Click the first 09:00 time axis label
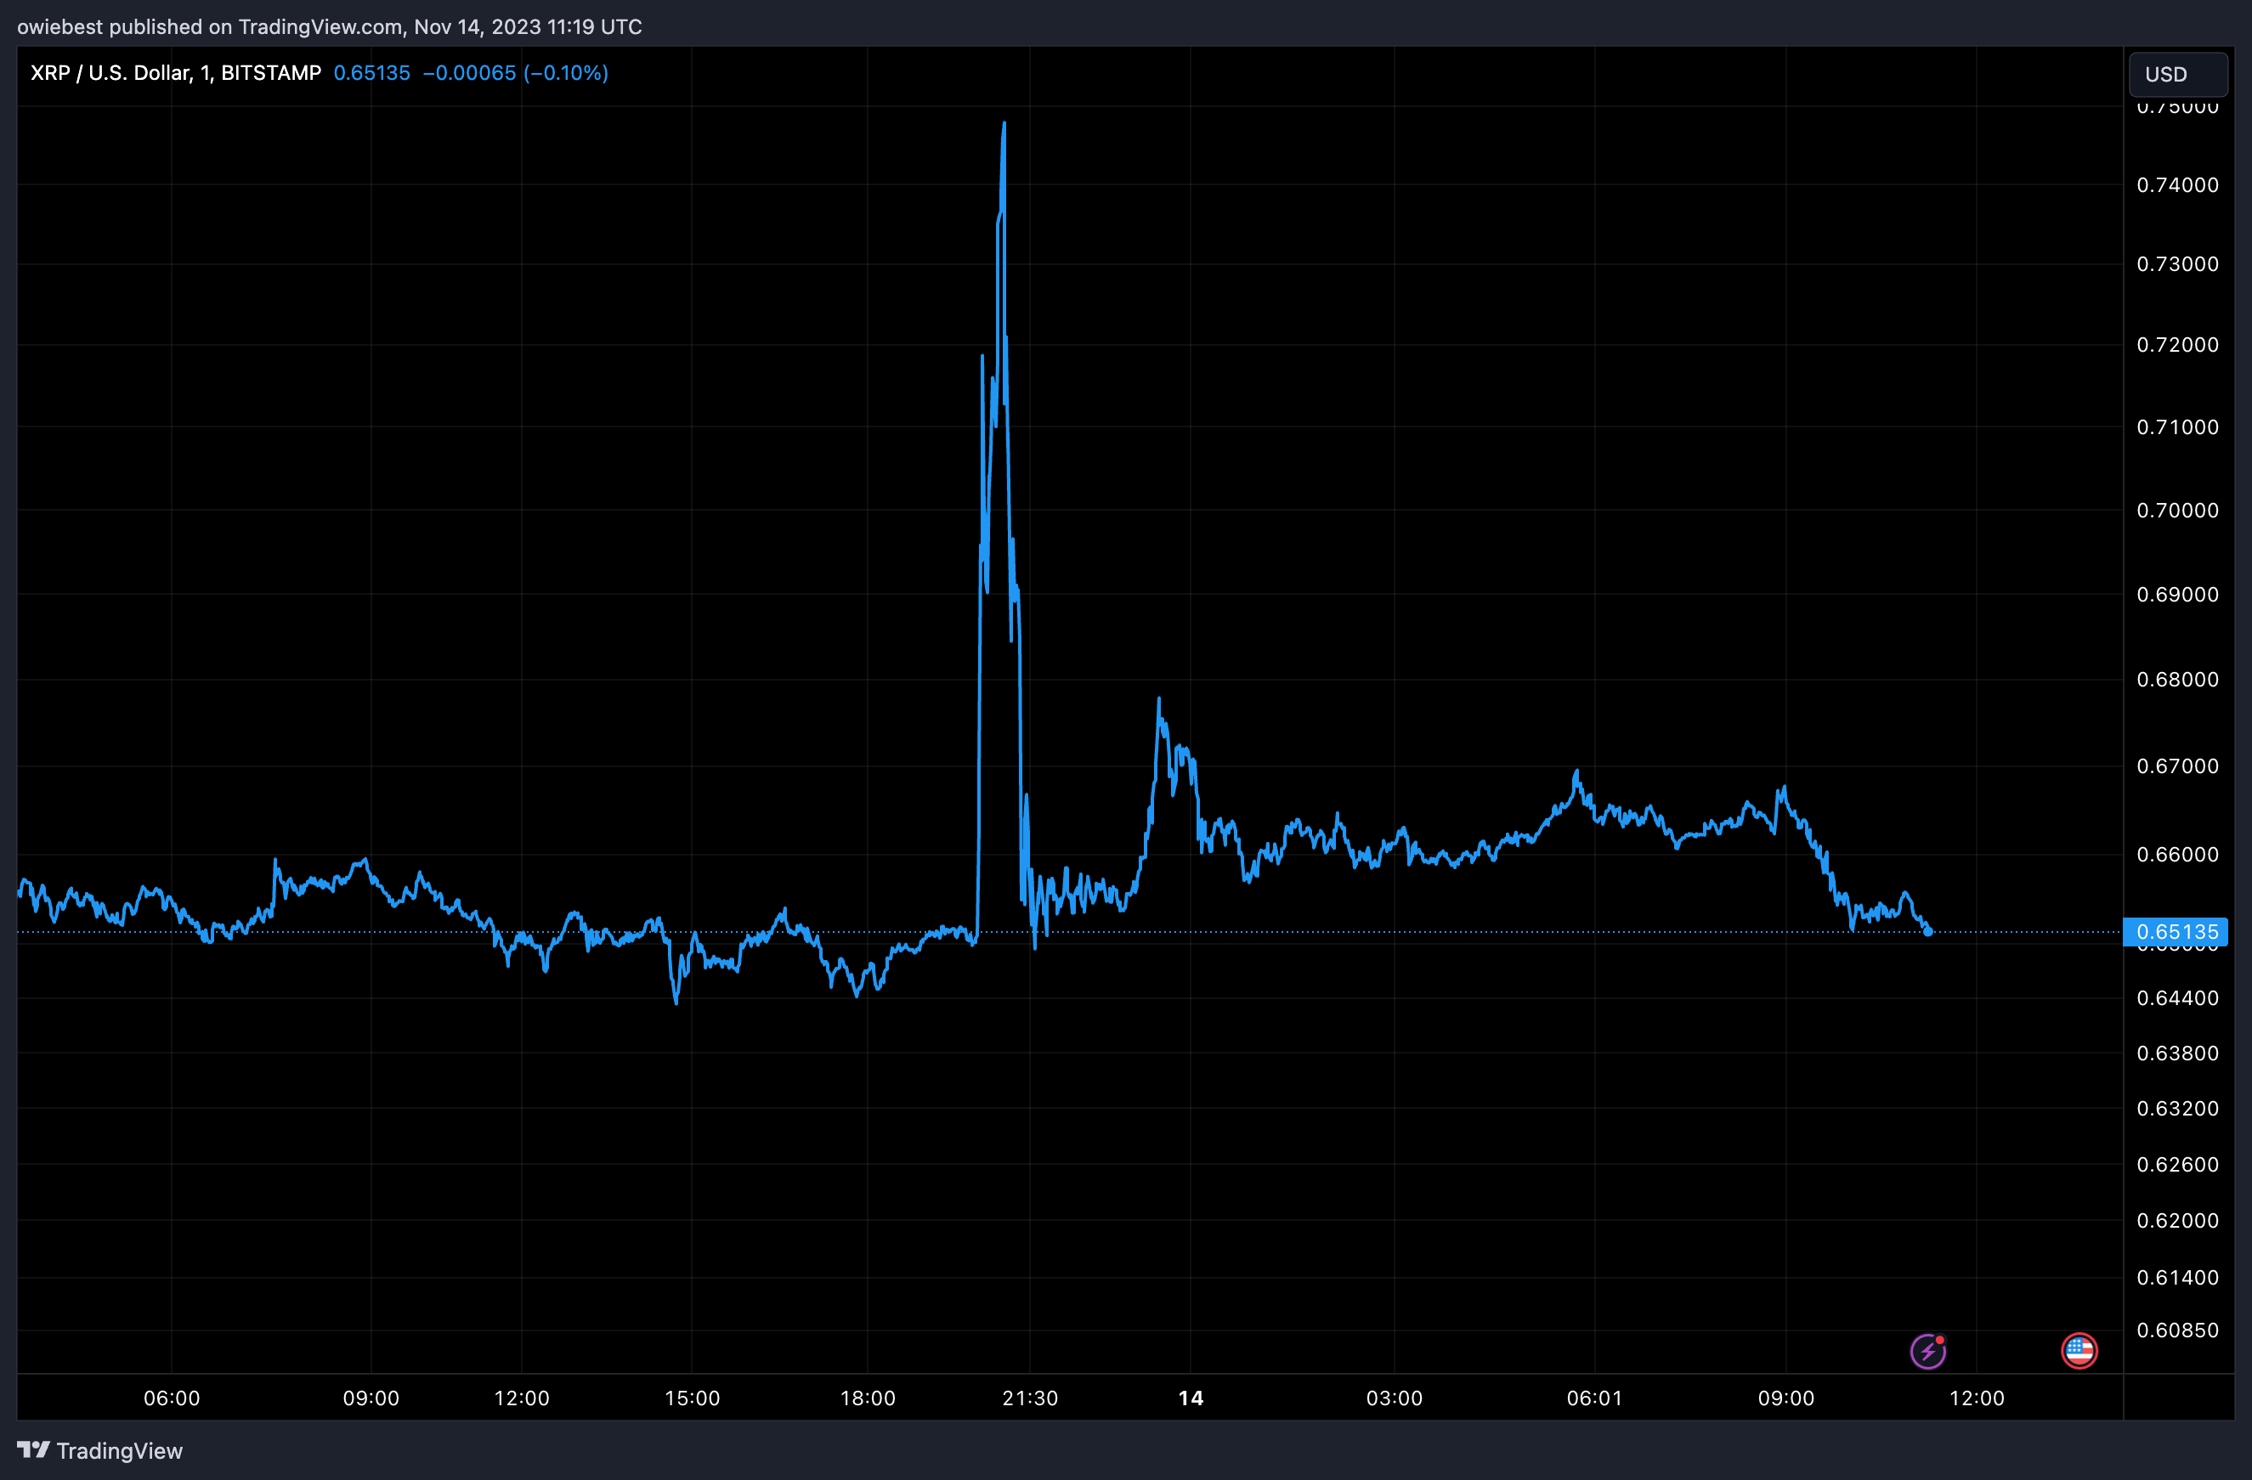The width and height of the screenshot is (2252, 1480). click(371, 1398)
